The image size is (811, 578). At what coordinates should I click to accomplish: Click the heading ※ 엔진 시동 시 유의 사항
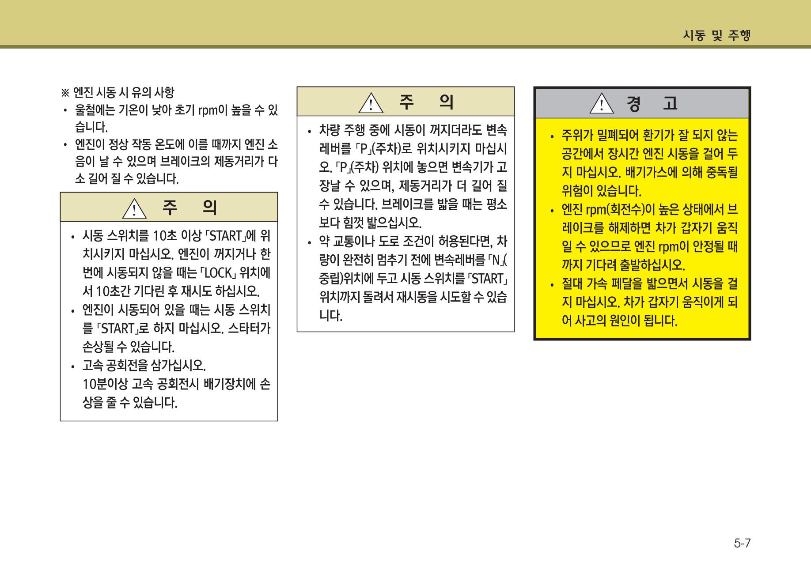(117, 92)
